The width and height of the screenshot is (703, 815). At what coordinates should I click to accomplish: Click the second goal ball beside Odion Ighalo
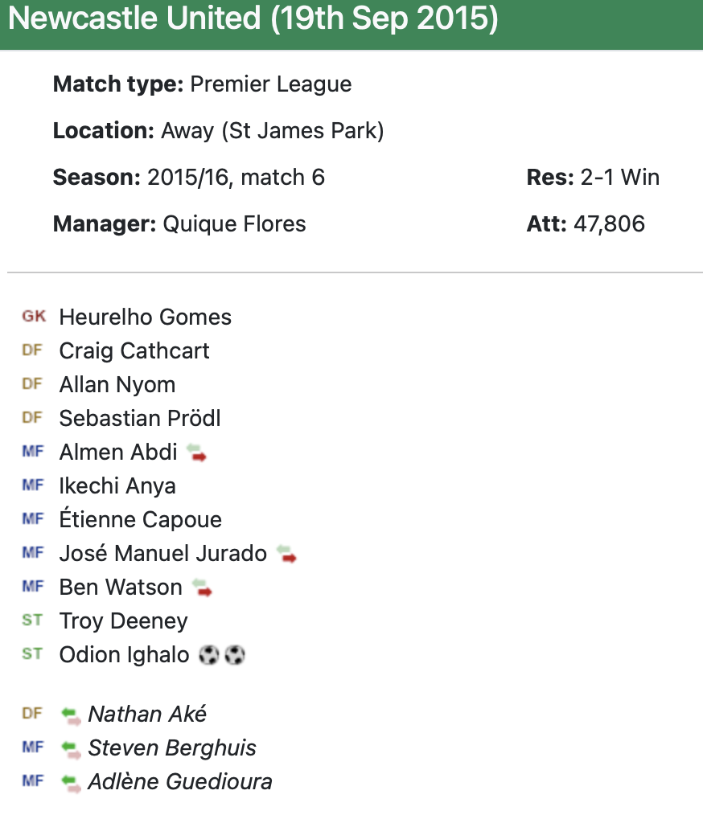(x=235, y=656)
